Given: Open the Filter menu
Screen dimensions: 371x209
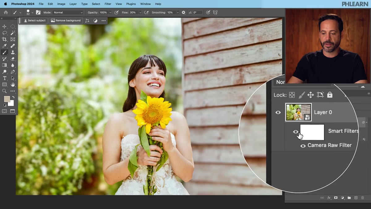Looking at the screenshot, I should [108, 4].
